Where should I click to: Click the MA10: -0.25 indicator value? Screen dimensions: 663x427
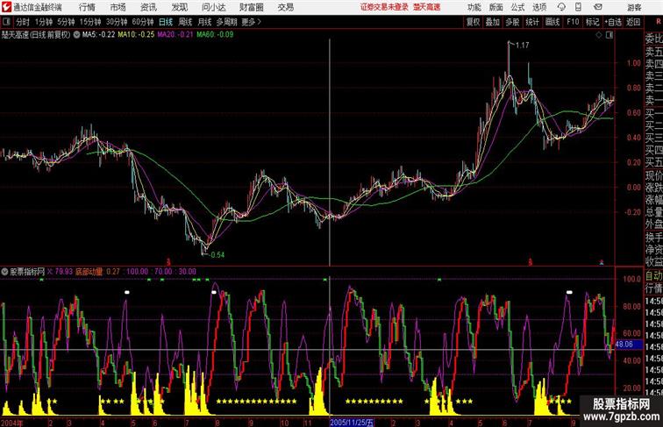click(x=136, y=35)
